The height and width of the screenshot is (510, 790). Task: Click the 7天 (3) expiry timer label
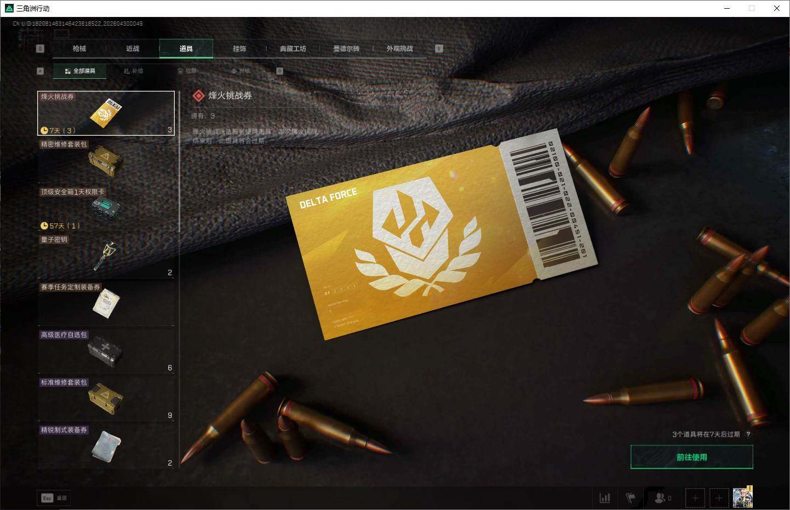click(x=58, y=130)
